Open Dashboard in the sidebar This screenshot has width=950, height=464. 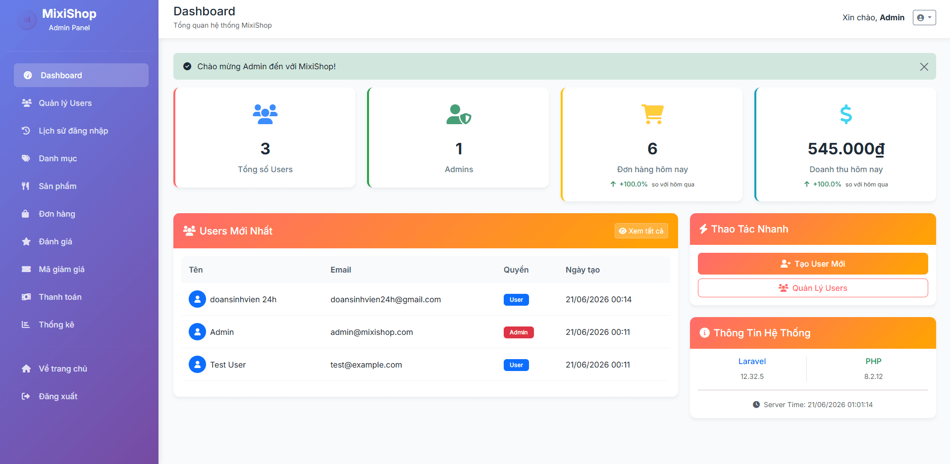[81, 75]
